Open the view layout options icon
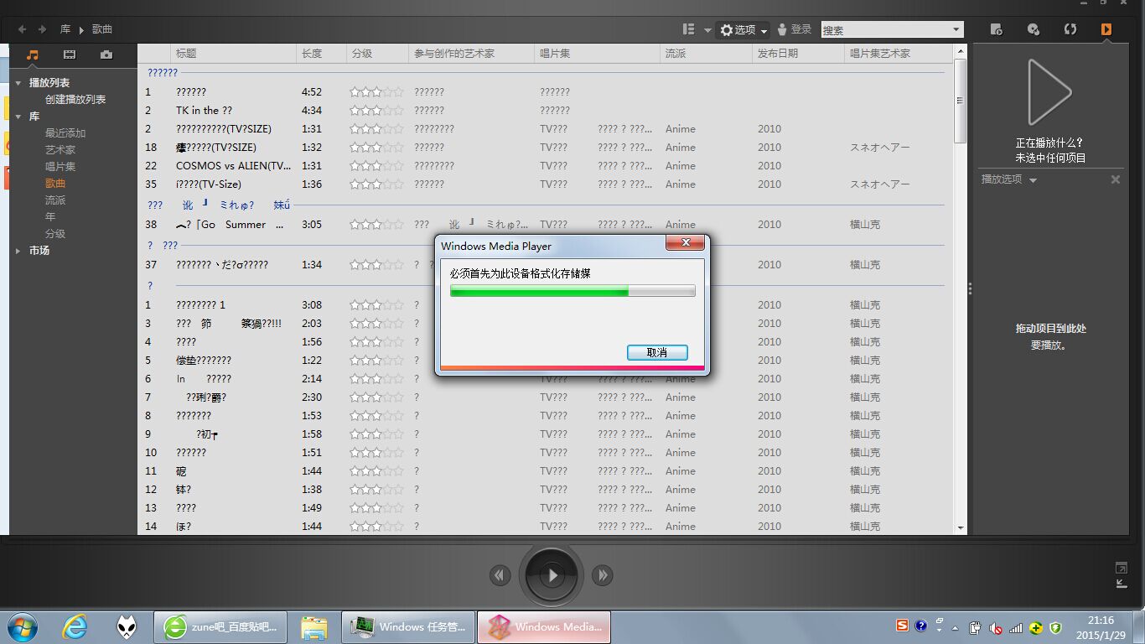 pos(689,29)
